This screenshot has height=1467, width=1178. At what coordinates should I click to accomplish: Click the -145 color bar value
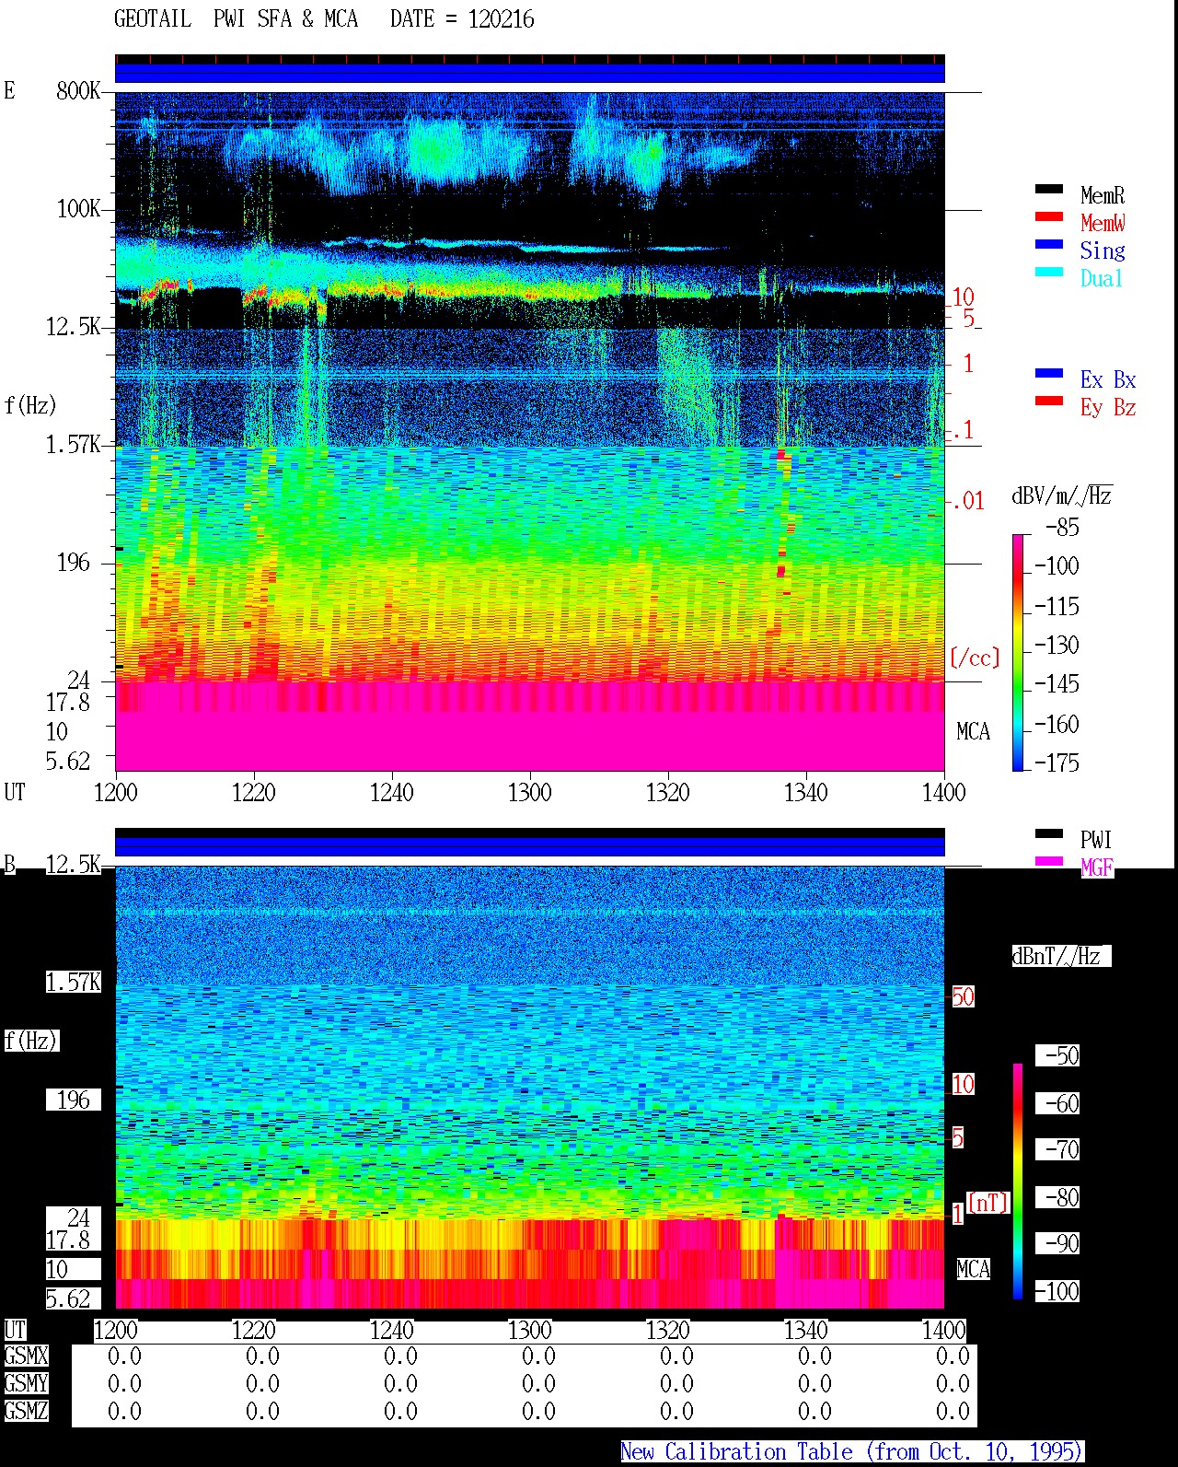coord(1057,684)
